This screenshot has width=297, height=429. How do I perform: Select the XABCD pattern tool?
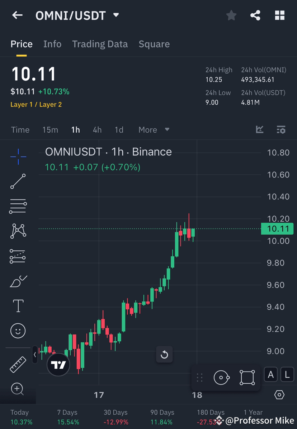click(x=18, y=231)
